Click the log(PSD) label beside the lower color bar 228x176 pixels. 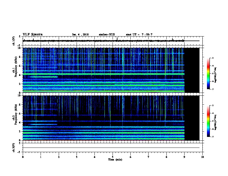(x=216, y=122)
